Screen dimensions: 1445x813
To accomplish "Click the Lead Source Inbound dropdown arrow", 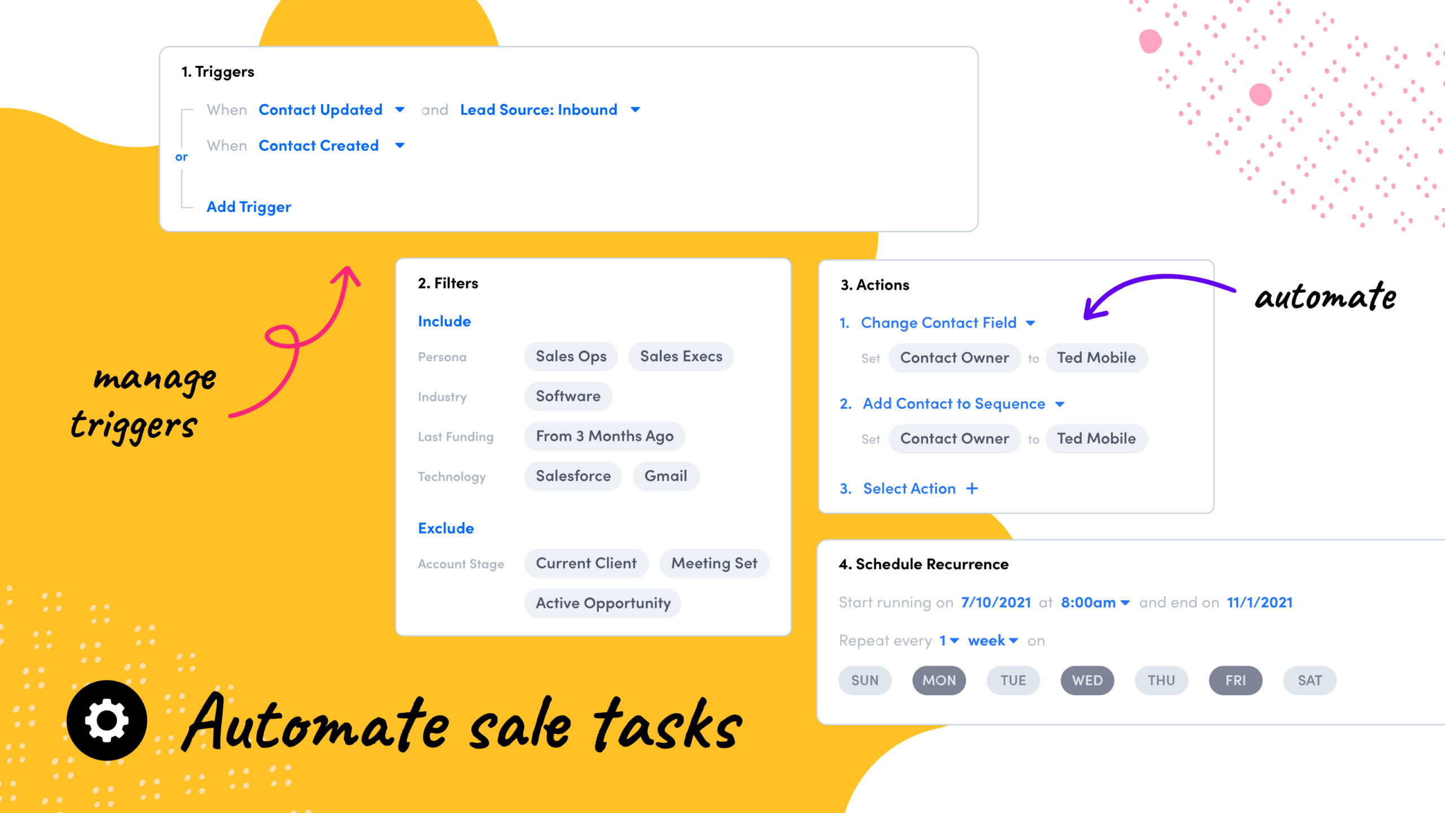I will [x=637, y=109].
